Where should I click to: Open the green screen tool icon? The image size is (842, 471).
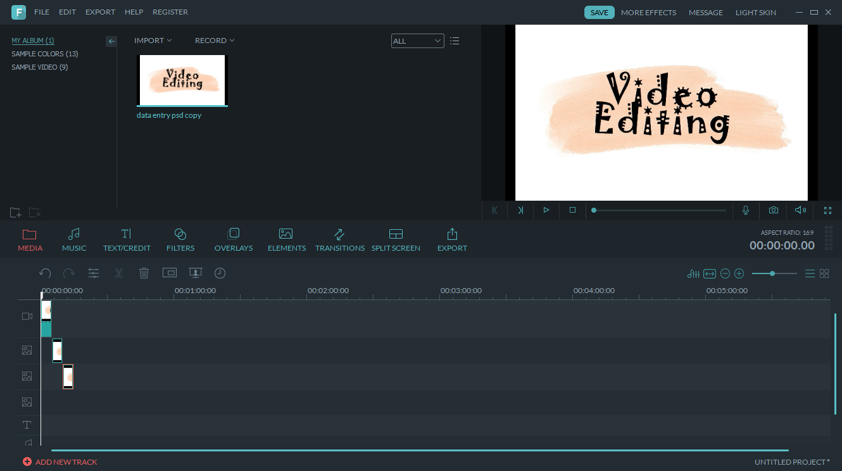[195, 273]
